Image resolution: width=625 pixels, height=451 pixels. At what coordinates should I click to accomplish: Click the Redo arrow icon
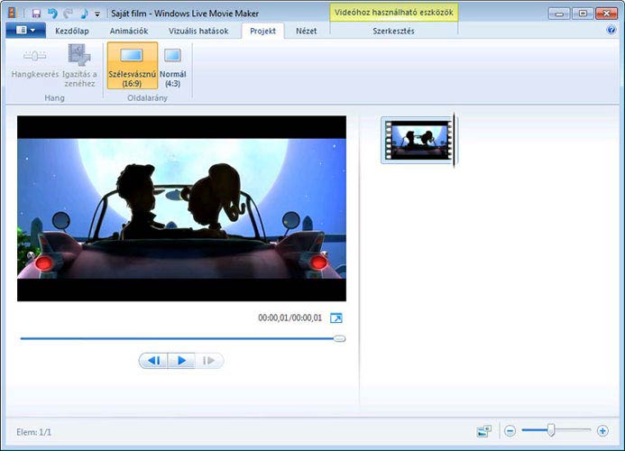(68, 14)
